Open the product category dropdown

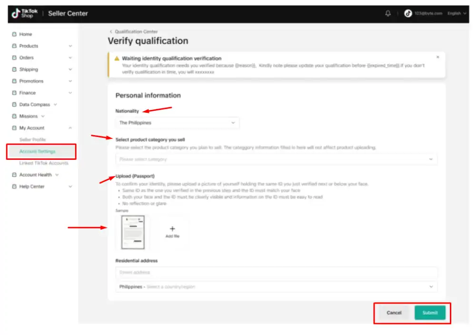(276, 159)
